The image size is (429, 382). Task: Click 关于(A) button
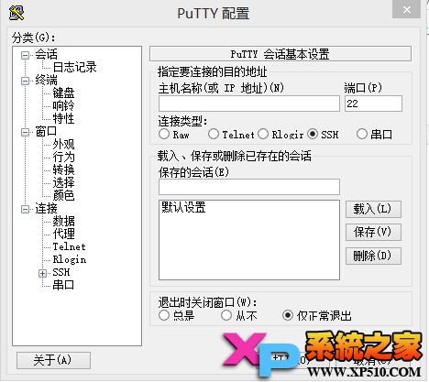[53, 360]
